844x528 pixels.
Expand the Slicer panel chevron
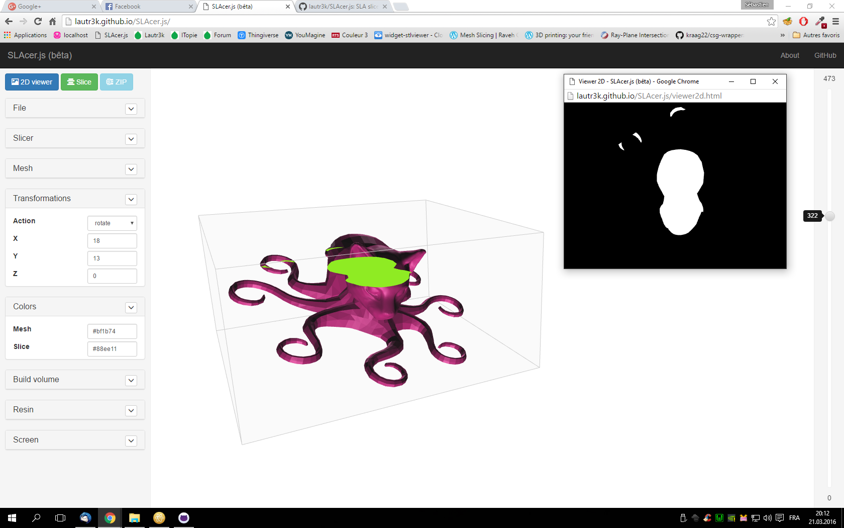(131, 139)
